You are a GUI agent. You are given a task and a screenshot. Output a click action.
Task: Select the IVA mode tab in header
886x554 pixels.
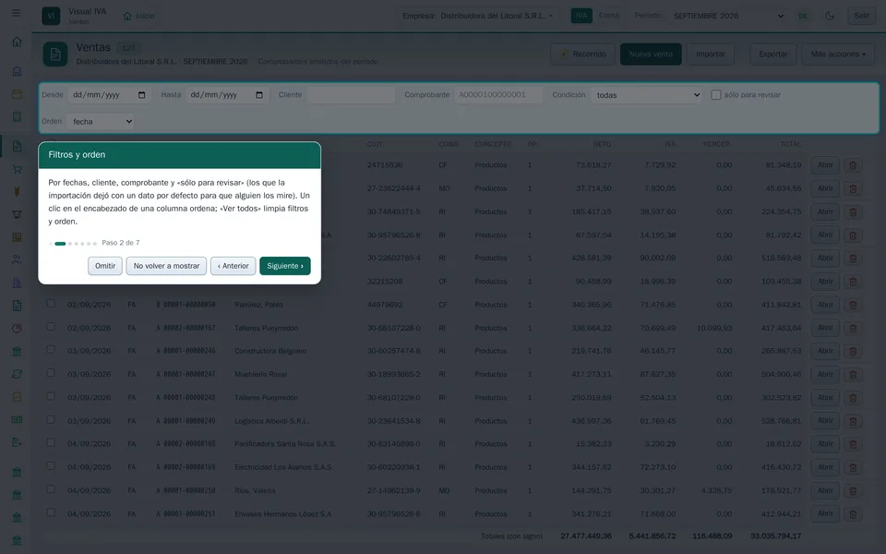[x=581, y=16]
